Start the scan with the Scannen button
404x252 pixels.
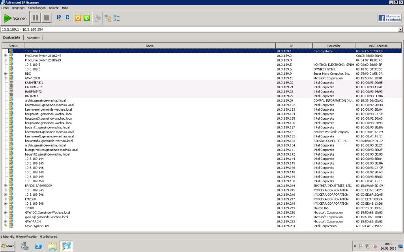pos(15,18)
